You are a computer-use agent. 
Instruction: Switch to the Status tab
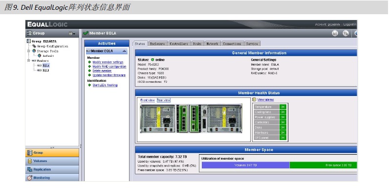pyautogui.click(x=140, y=44)
